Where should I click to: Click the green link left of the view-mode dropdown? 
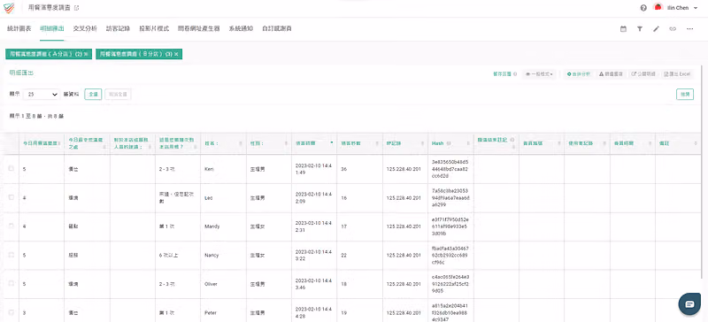click(502, 74)
